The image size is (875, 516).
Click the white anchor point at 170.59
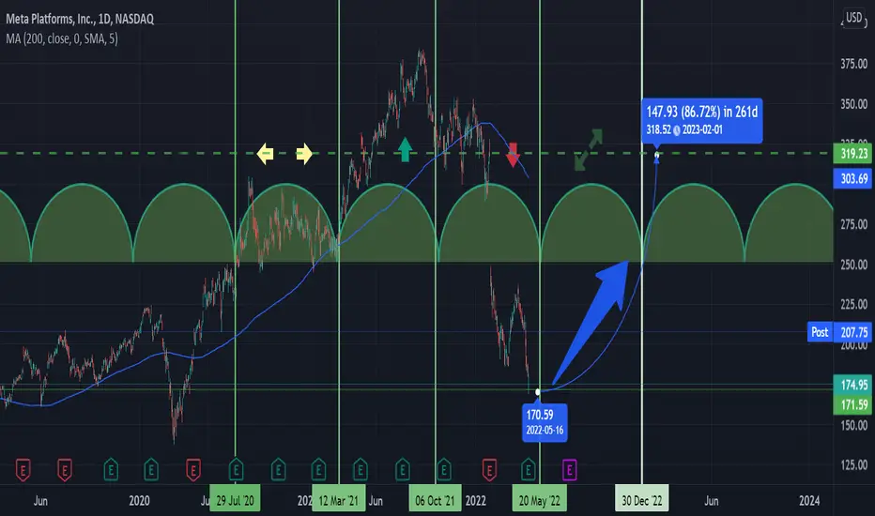(x=538, y=392)
